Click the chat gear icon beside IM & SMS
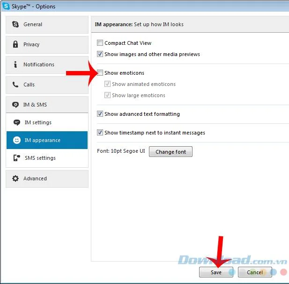 (x=15, y=105)
